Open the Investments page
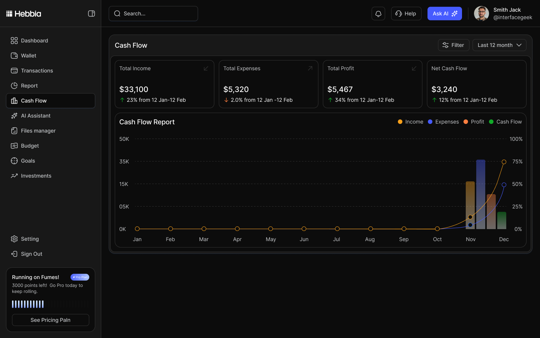Image resolution: width=540 pixels, height=338 pixels. 36,176
